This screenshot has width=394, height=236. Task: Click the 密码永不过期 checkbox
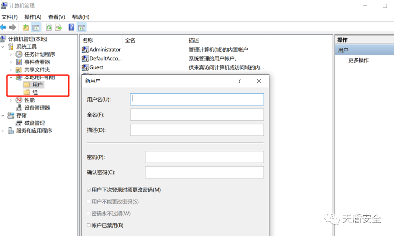pos(88,213)
